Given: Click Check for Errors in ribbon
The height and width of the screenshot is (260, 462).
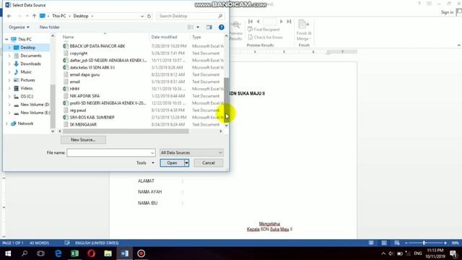Looking at the screenshot, I should (x=265, y=38).
